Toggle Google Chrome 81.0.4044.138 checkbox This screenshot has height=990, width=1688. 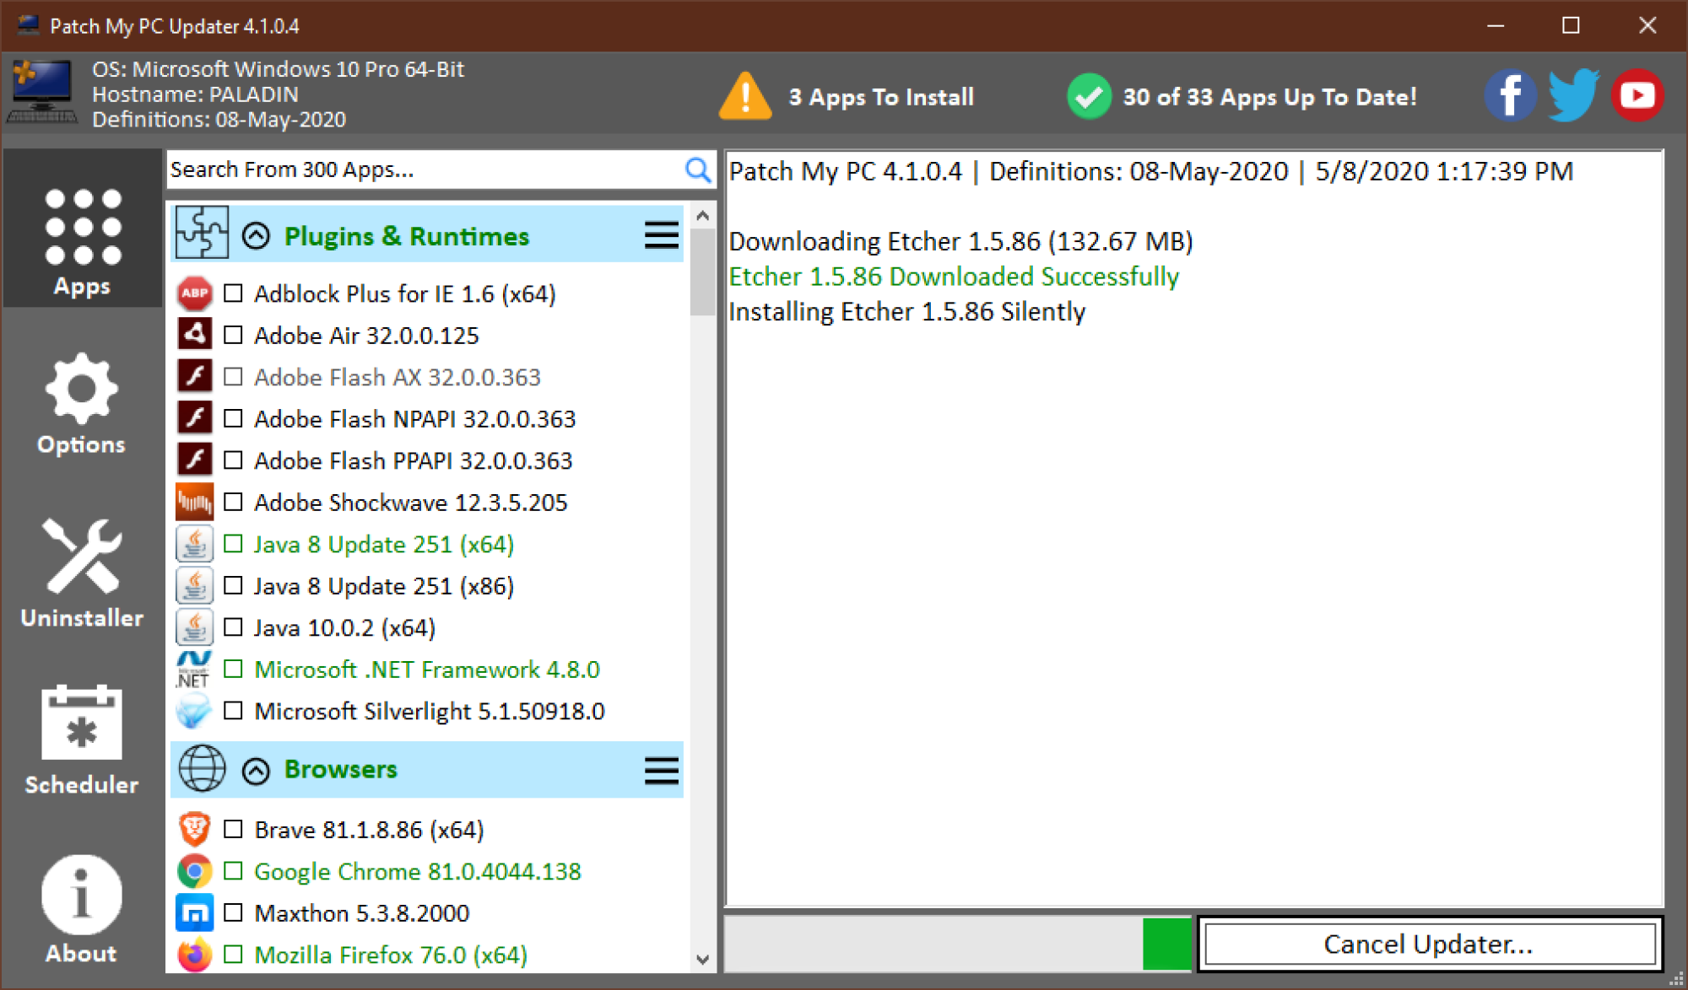[233, 871]
